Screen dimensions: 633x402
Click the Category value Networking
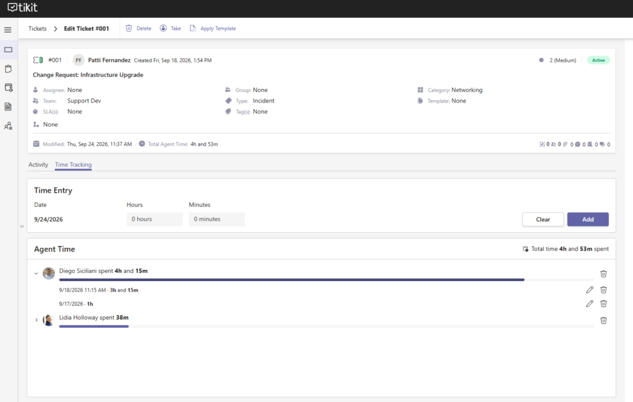(467, 90)
